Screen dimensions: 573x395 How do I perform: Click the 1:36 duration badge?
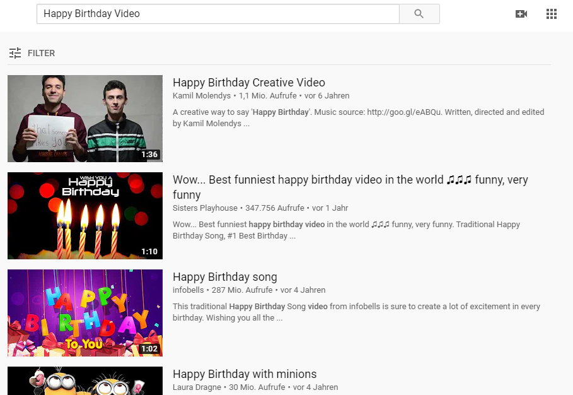coord(149,155)
